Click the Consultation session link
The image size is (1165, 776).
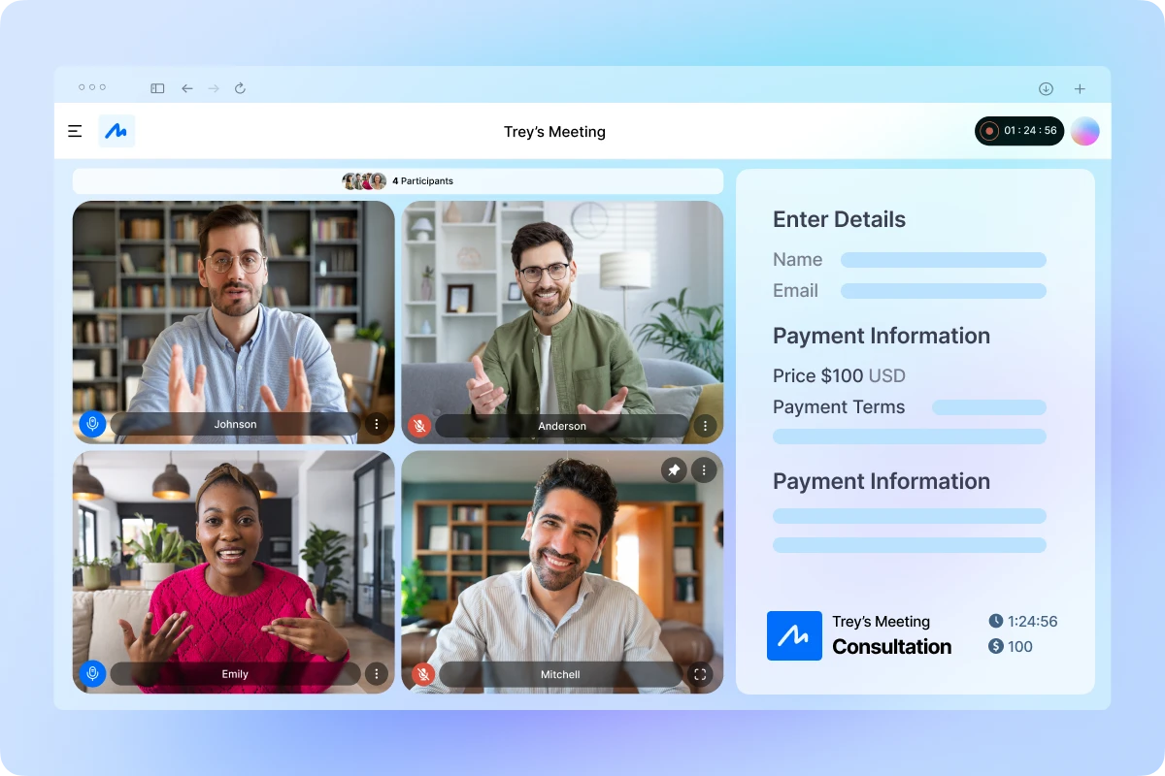click(x=893, y=647)
